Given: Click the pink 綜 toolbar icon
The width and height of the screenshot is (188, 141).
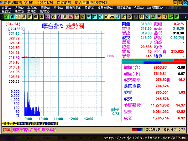Looking at the screenshot, I should point(59,17).
